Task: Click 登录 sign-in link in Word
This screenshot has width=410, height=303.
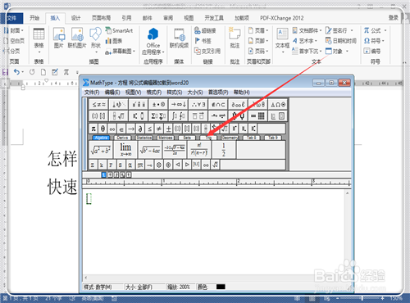Action: [x=394, y=18]
